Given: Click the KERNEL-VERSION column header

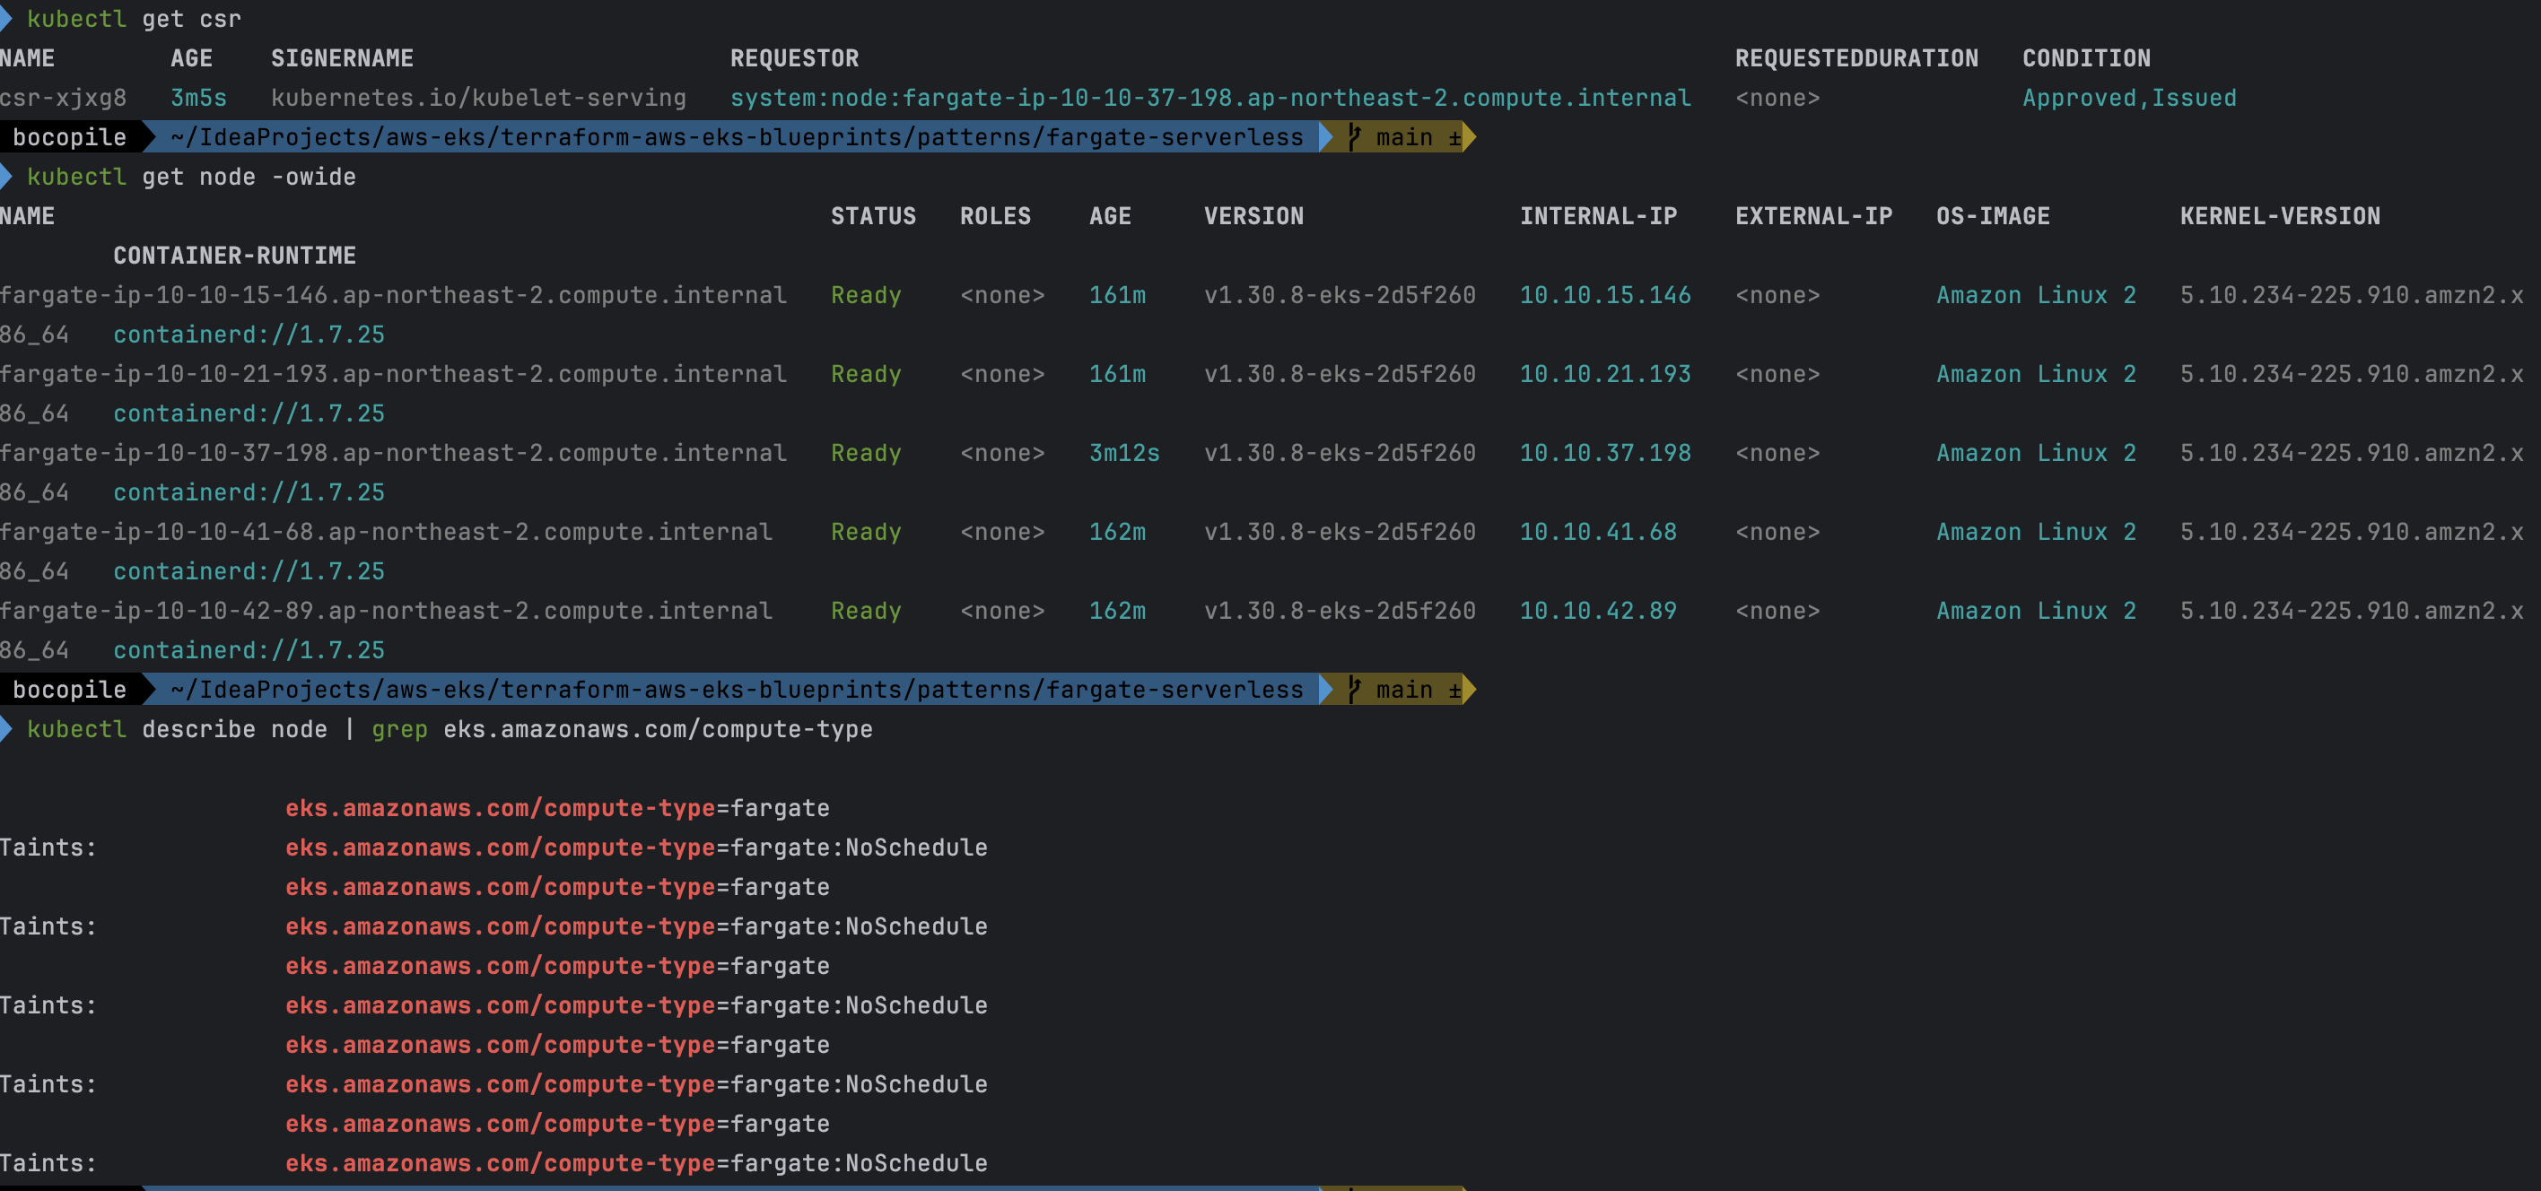Looking at the screenshot, I should [2279, 216].
